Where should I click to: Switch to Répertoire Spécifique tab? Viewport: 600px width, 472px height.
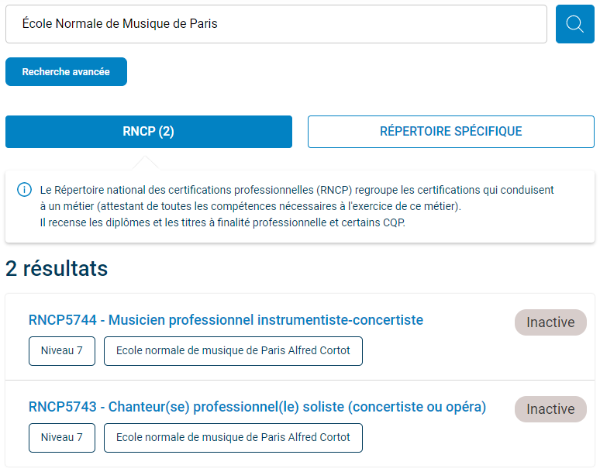[450, 132]
